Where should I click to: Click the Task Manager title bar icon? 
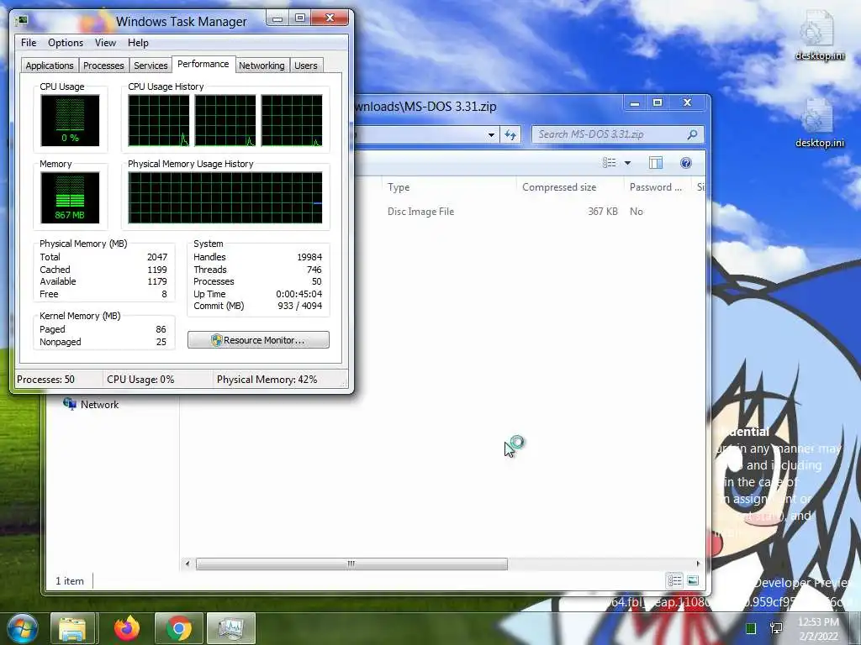coord(23,21)
